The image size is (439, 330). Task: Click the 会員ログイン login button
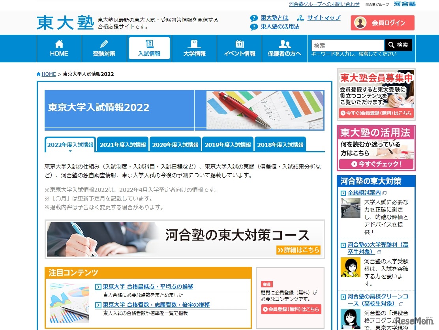(x=382, y=22)
